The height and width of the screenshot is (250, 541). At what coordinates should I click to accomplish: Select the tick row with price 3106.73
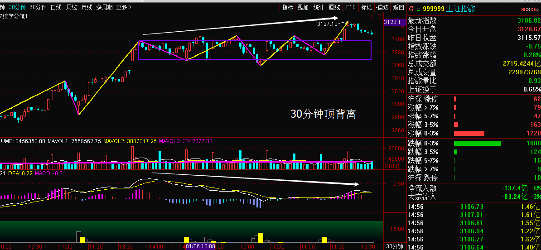click(474, 207)
